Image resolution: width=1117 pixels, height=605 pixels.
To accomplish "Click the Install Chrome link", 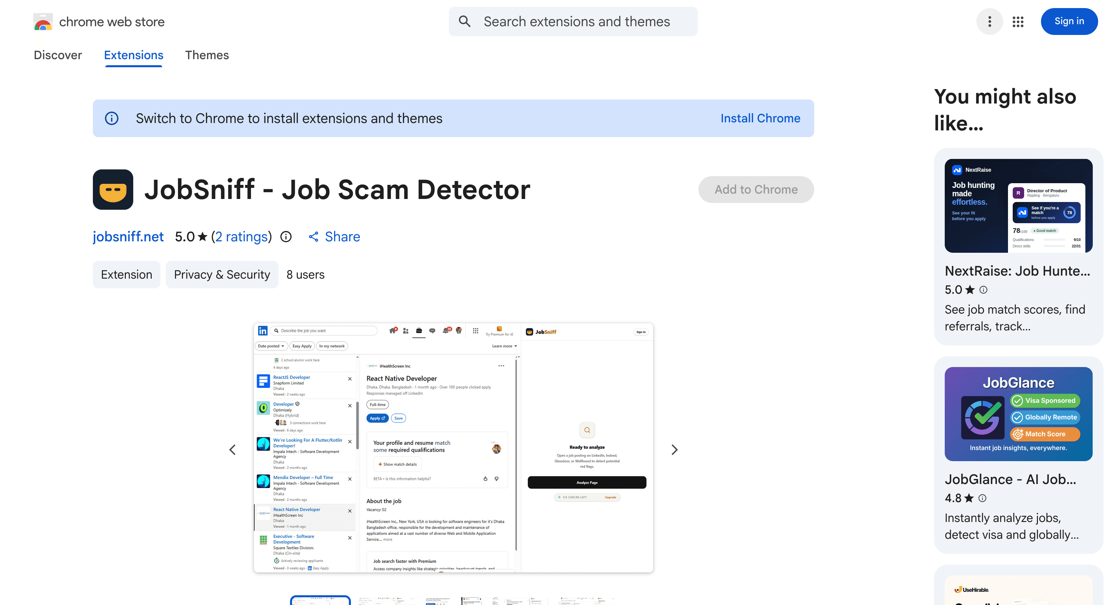I will (760, 118).
